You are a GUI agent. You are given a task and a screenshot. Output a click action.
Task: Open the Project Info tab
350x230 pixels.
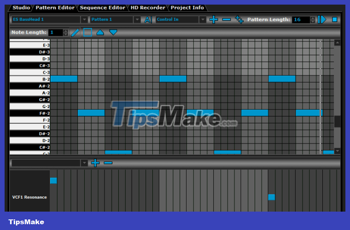(187, 7)
